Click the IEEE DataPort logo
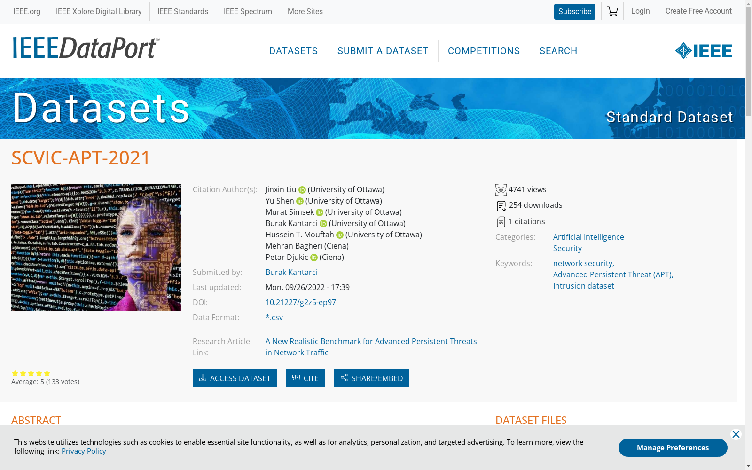 coord(86,48)
